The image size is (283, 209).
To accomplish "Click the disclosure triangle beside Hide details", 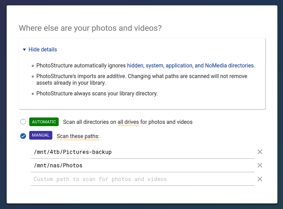I will [24, 49].
